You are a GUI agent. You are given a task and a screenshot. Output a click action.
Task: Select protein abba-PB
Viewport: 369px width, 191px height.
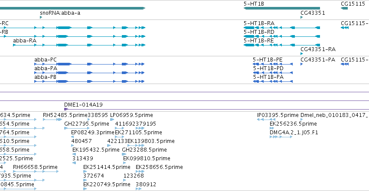click(x=89, y=81)
